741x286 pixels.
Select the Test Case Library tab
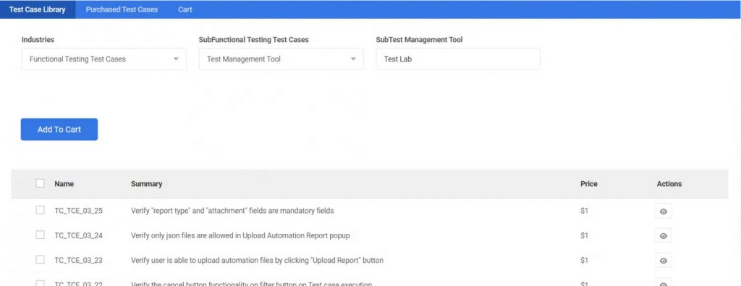click(x=38, y=9)
